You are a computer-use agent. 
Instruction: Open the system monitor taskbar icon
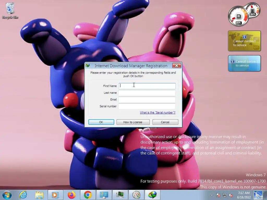click(x=120, y=195)
